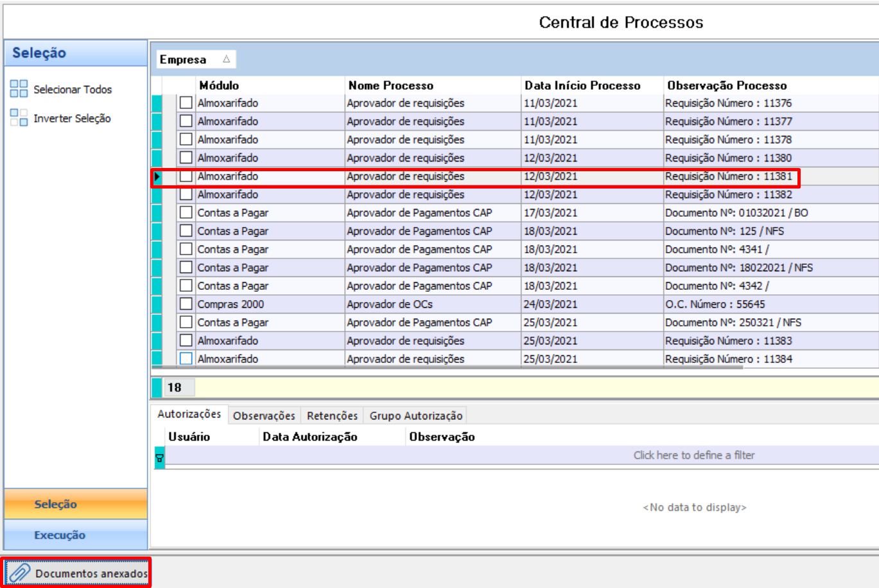Tick checkbox for Documento Nº: 4342 /

[x=186, y=285]
